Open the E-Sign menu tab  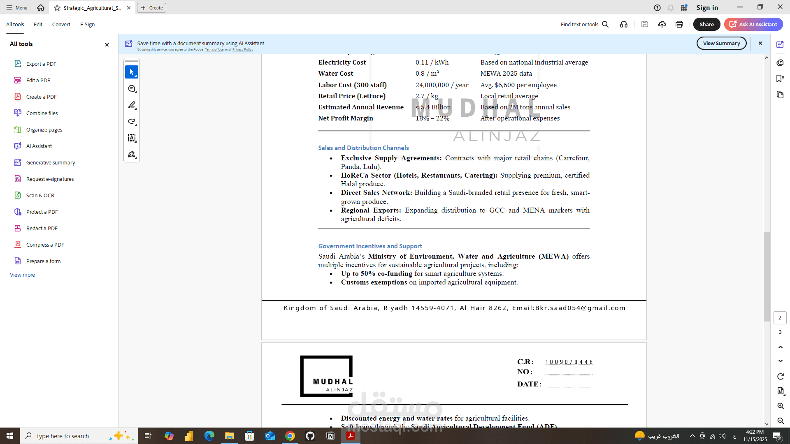click(87, 24)
